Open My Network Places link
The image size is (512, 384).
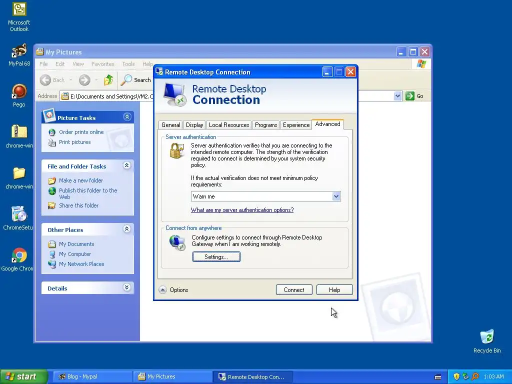(x=81, y=264)
